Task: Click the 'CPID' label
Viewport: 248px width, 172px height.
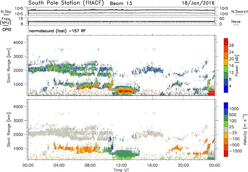Action: [7, 29]
